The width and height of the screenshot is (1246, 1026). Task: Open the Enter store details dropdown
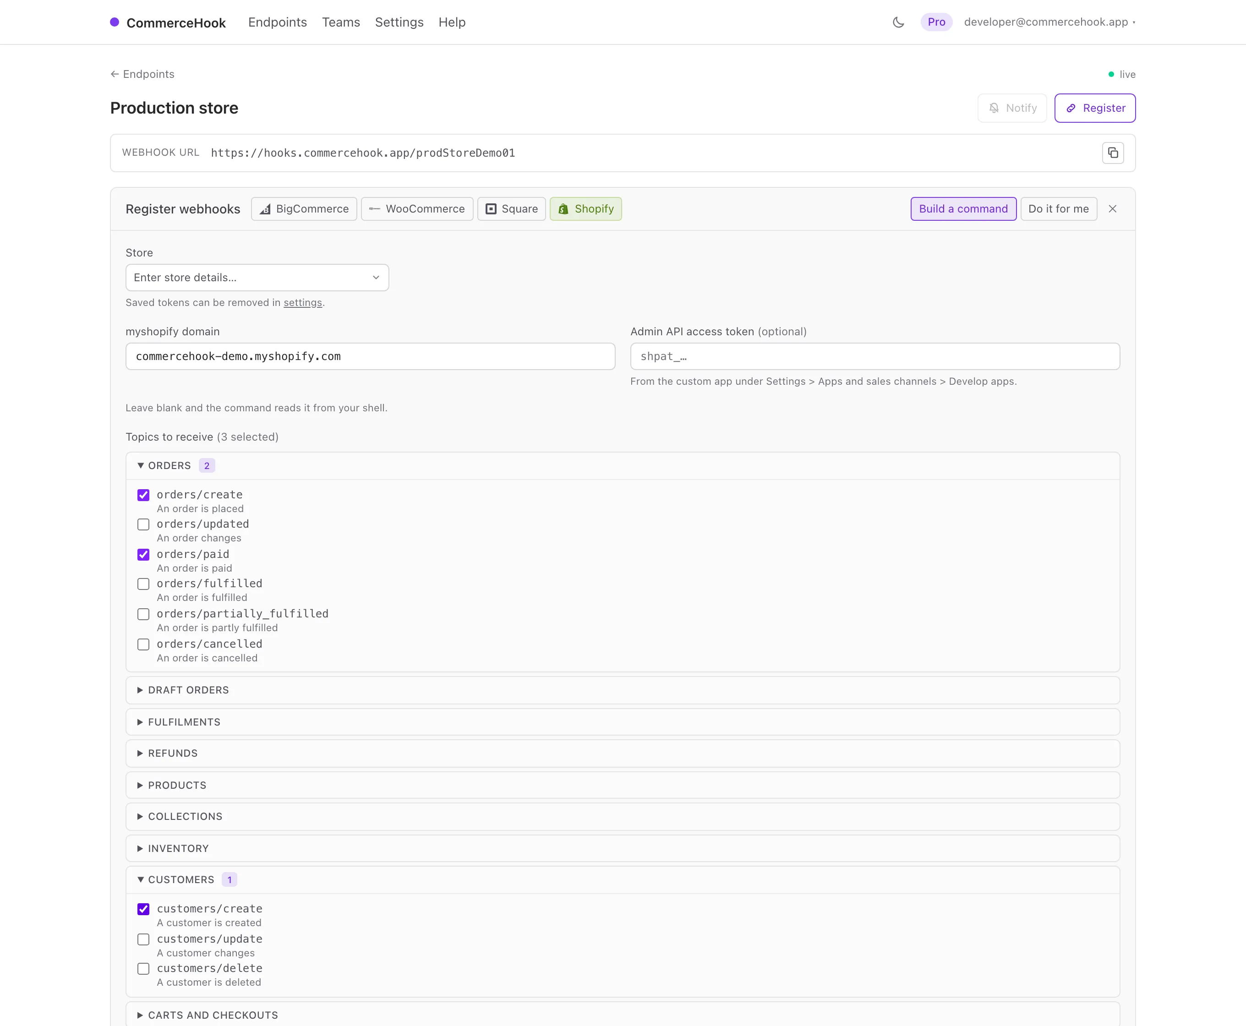tap(257, 277)
